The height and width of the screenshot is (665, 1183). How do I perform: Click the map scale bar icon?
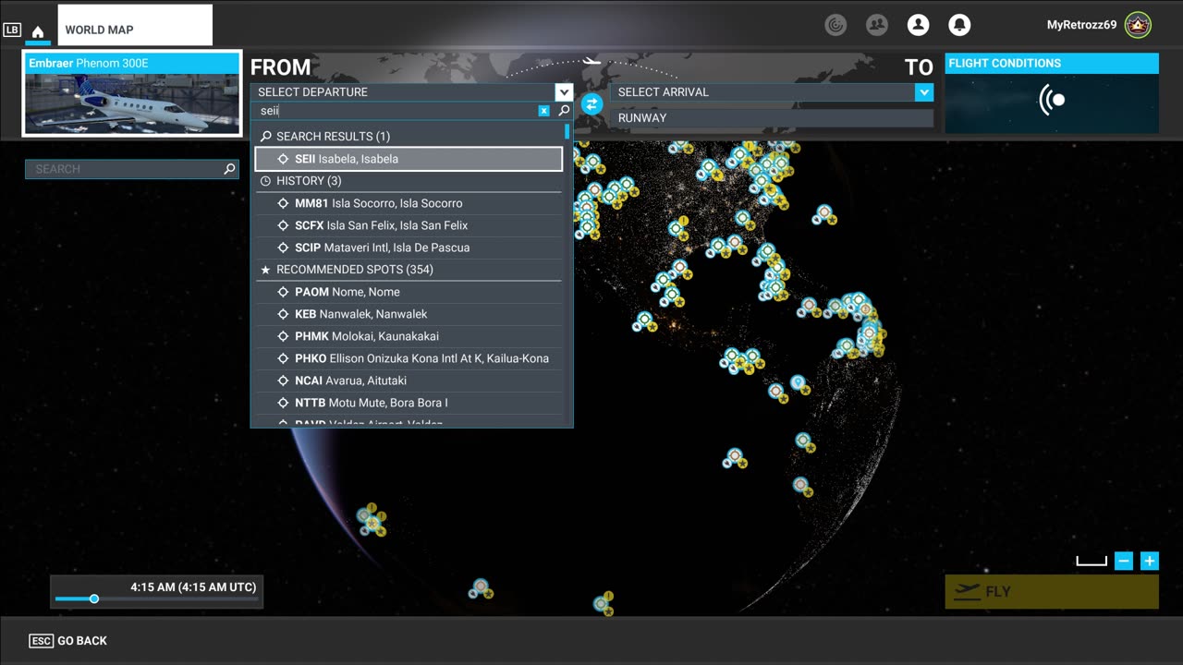[x=1092, y=561]
